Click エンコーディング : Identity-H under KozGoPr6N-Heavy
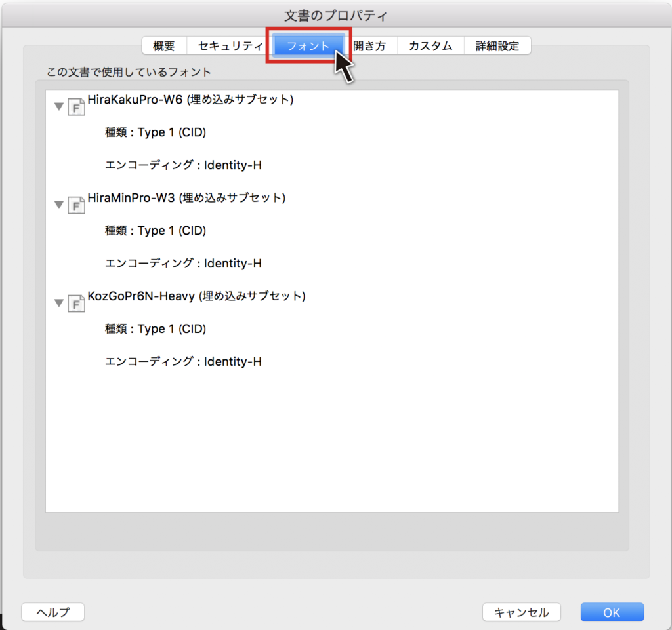Viewport: 672px width, 630px height. (184, 362)
